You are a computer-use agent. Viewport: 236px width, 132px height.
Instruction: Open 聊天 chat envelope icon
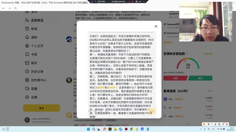click(x=27, y=63)
